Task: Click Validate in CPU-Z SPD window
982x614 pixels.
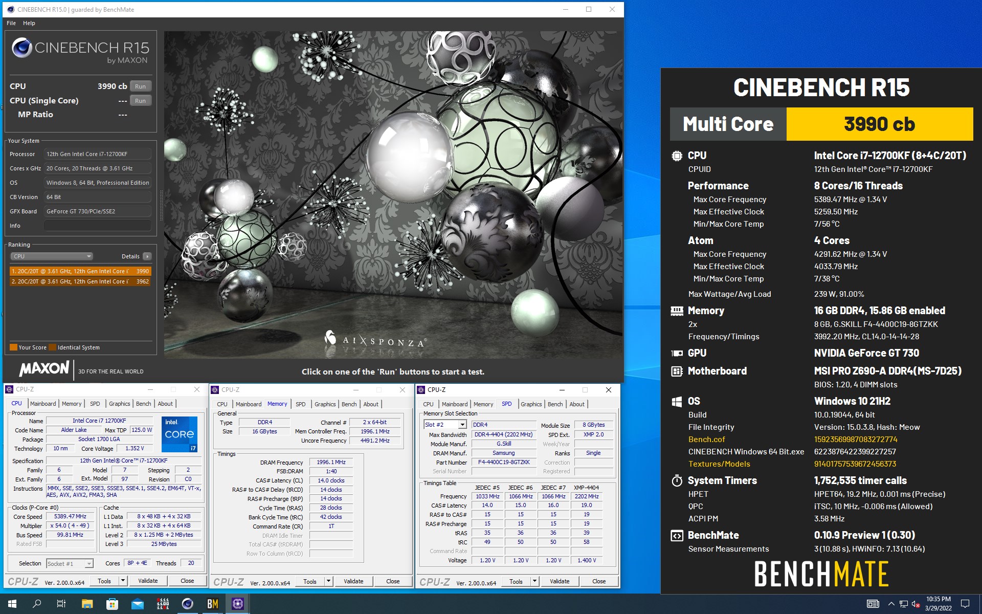Action: [x=560, y=581]
